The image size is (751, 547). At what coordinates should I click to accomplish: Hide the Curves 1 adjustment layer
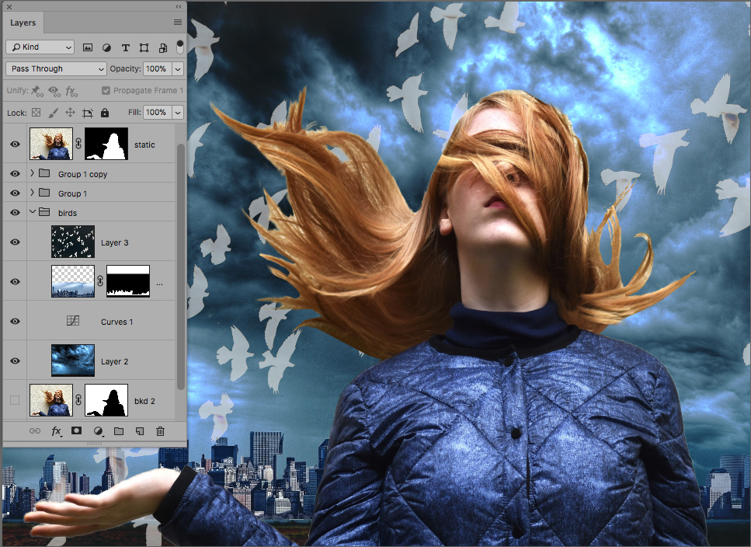[x=15, y=321]
